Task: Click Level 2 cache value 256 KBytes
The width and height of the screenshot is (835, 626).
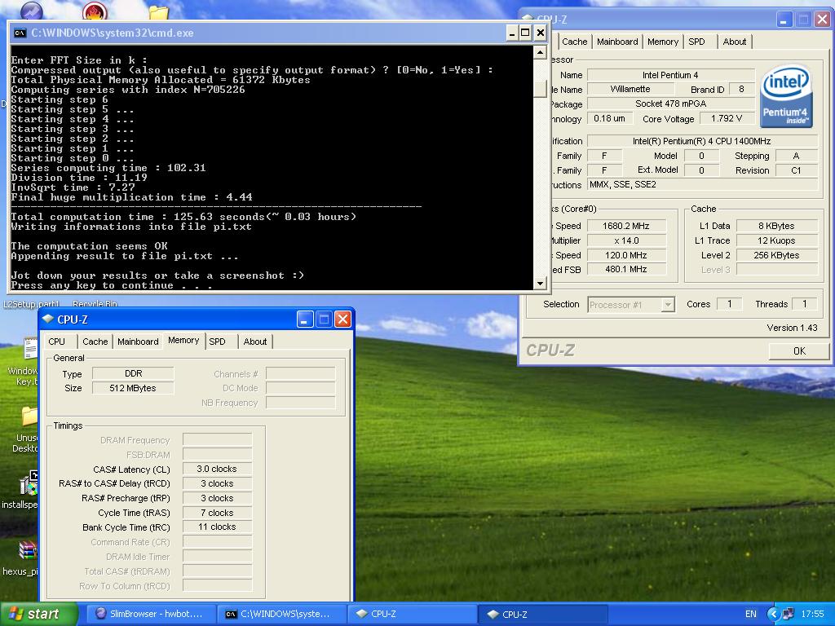Action: pyautogui.click(x=776, y=255)
